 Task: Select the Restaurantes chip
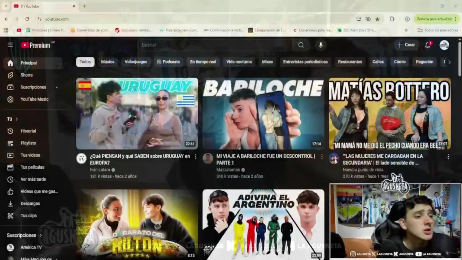(350, 62)
